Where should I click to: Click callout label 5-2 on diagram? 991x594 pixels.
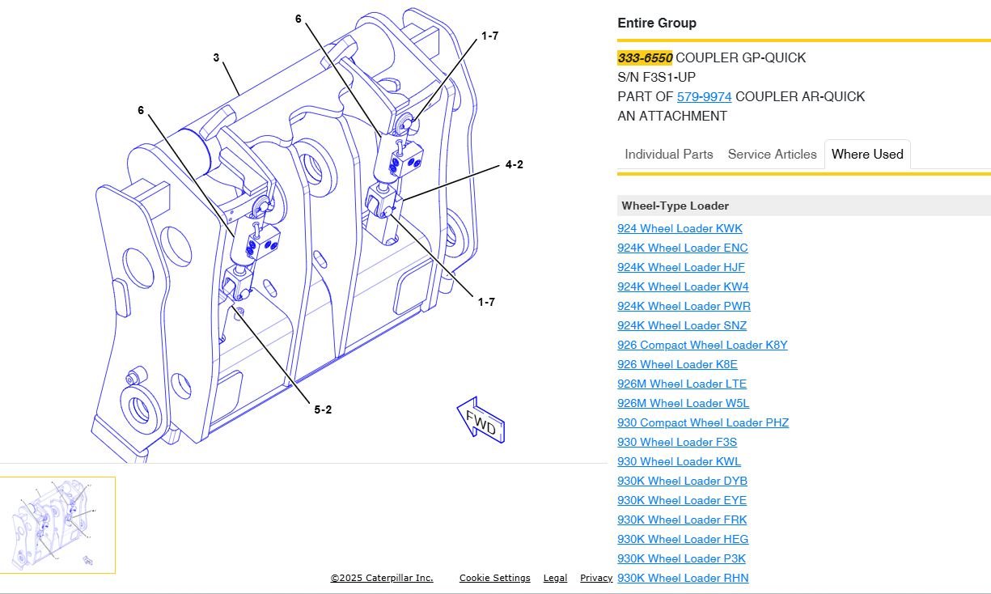pyautogui.click(x=323, y=409)
